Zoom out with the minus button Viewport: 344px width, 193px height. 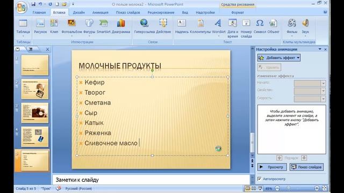coord(277,188)
